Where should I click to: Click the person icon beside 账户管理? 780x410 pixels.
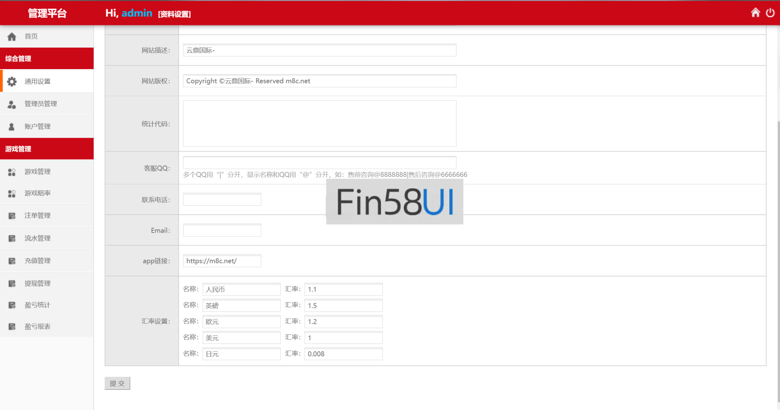(12, 127)
